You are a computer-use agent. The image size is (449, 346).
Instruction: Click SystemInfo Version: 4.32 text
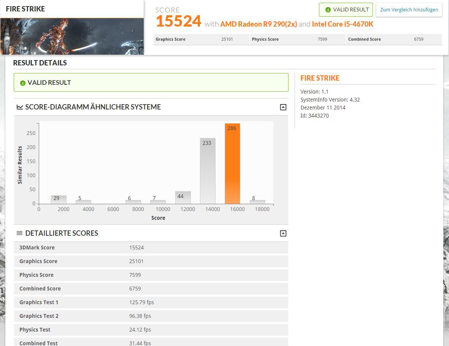pyautogui.click(x=330, y=100)
